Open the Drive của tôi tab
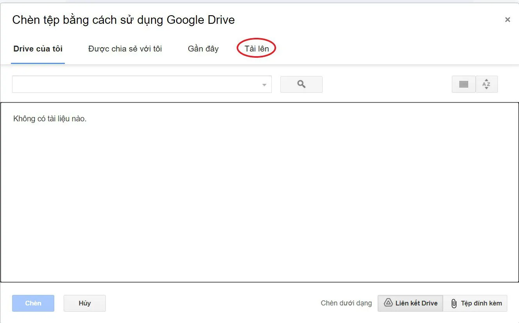519x323 pixels. [38, 49]
